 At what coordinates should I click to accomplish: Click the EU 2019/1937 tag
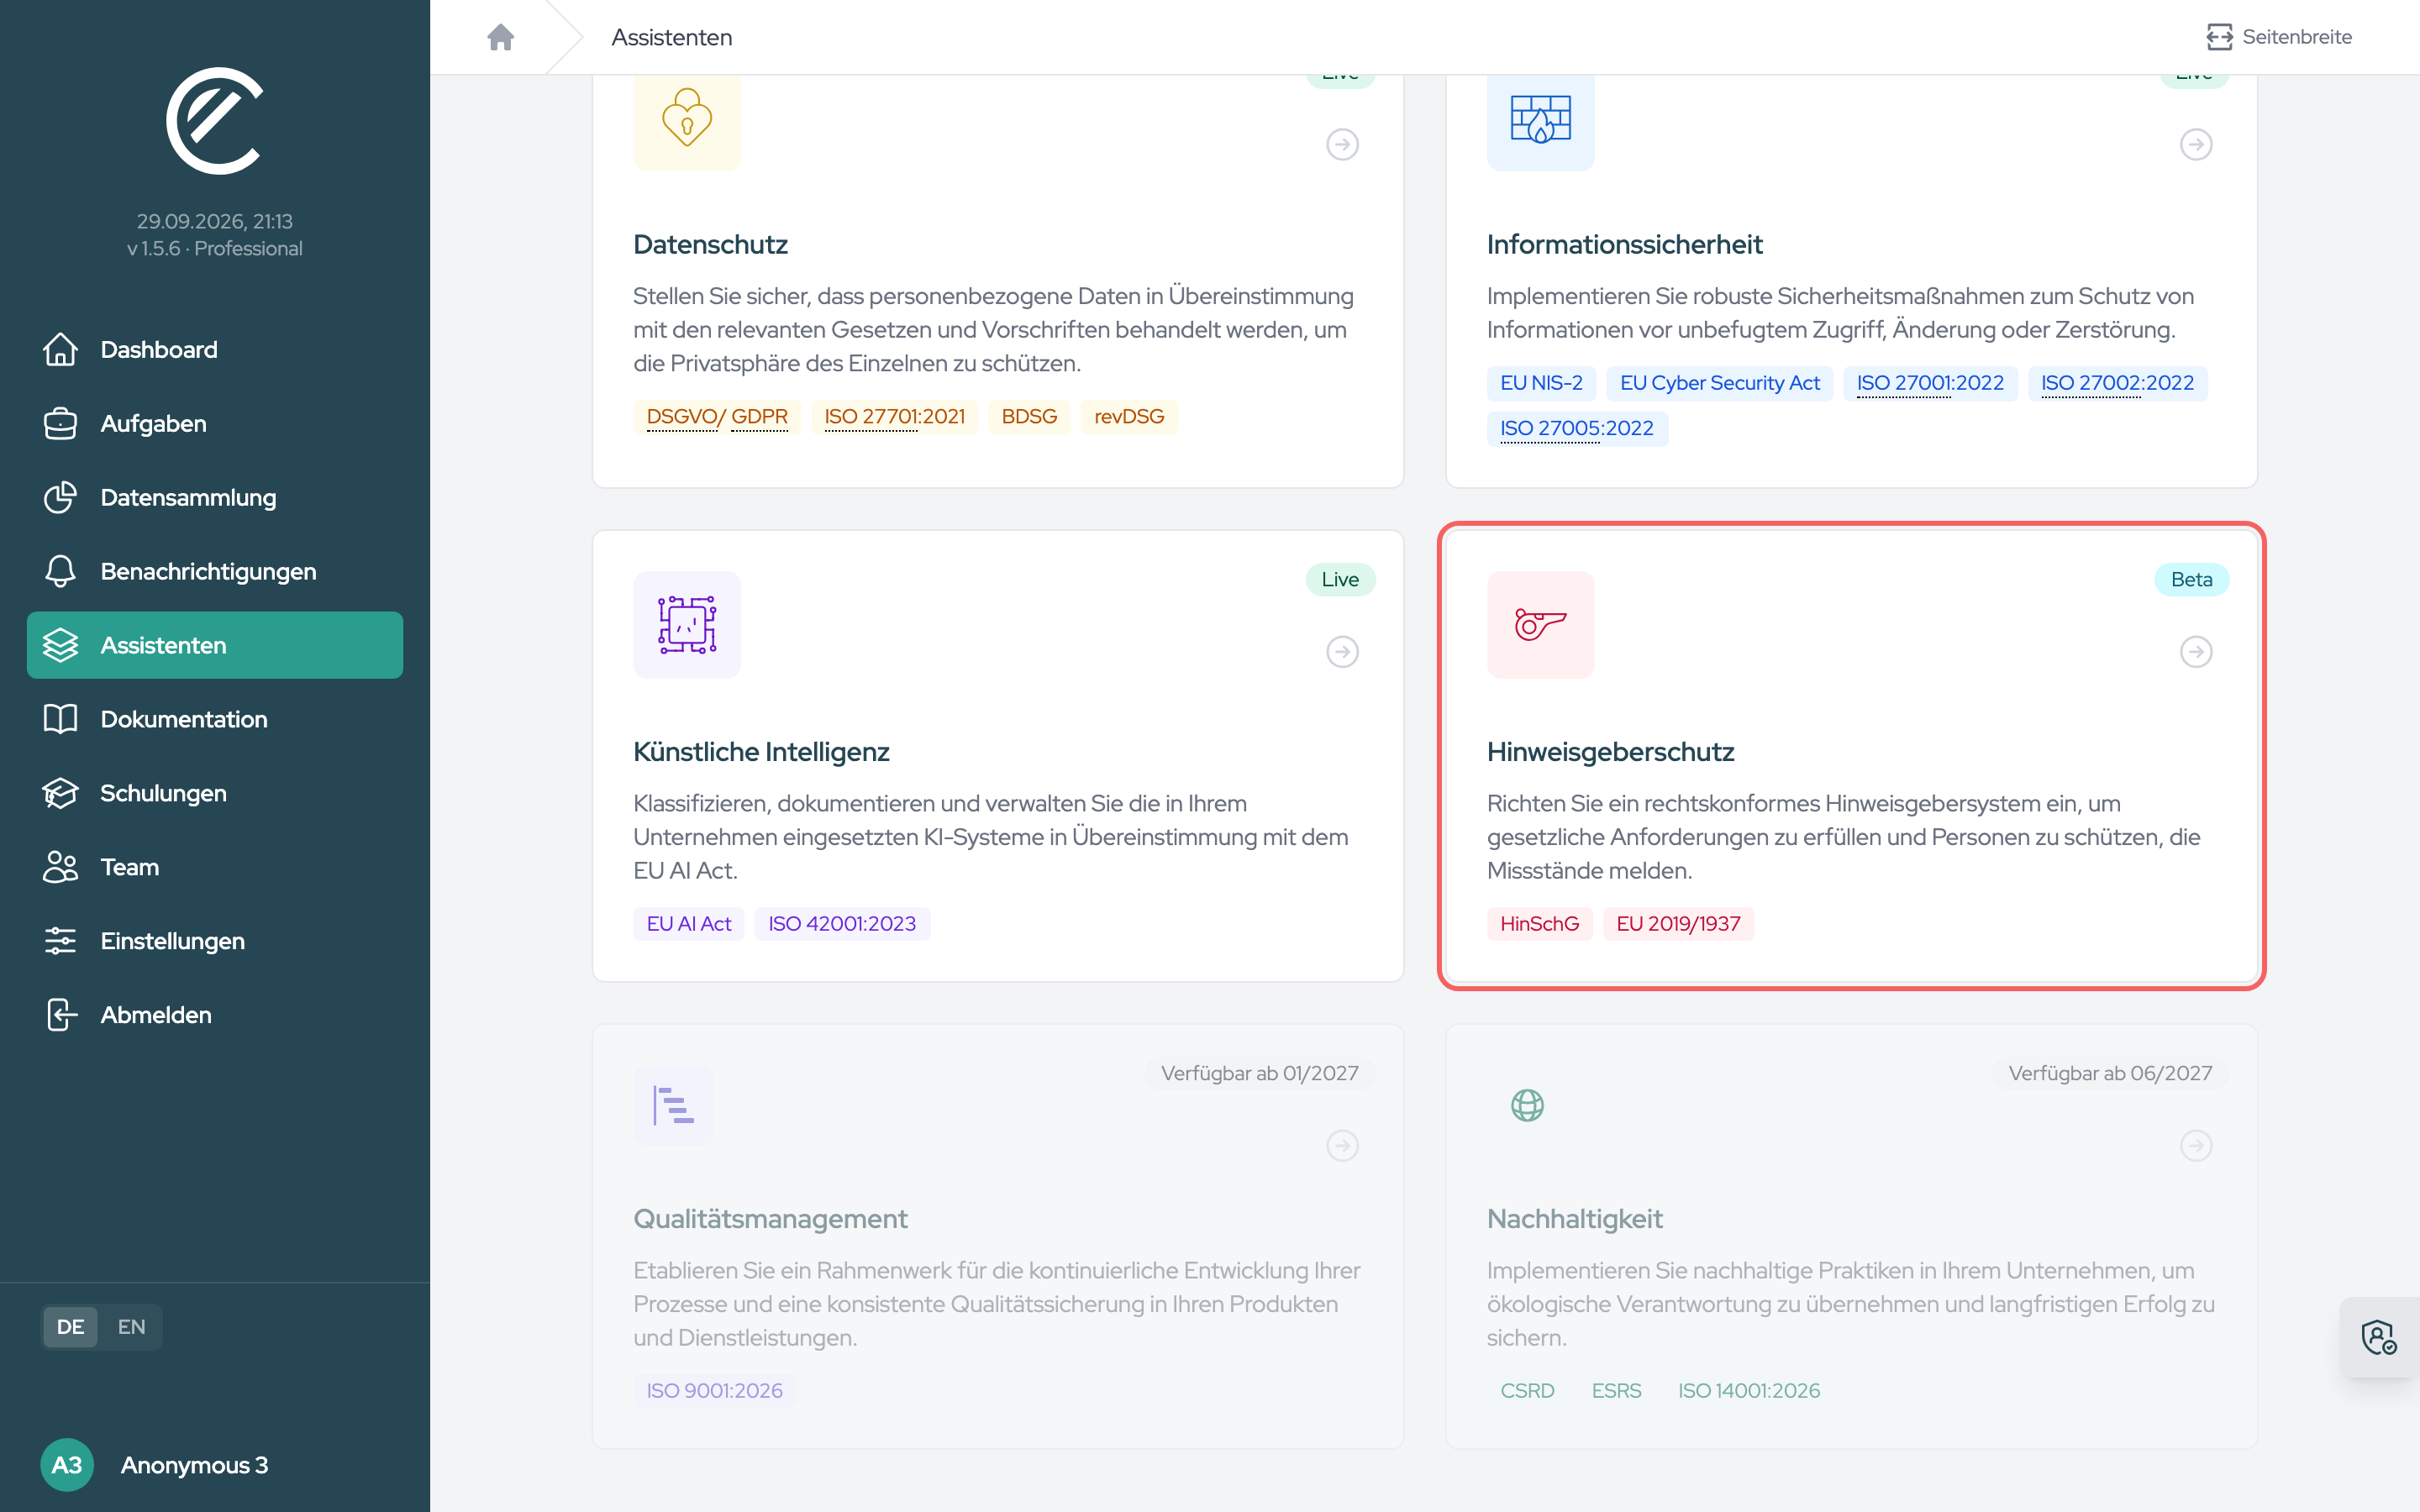[x=1678, y=924]
